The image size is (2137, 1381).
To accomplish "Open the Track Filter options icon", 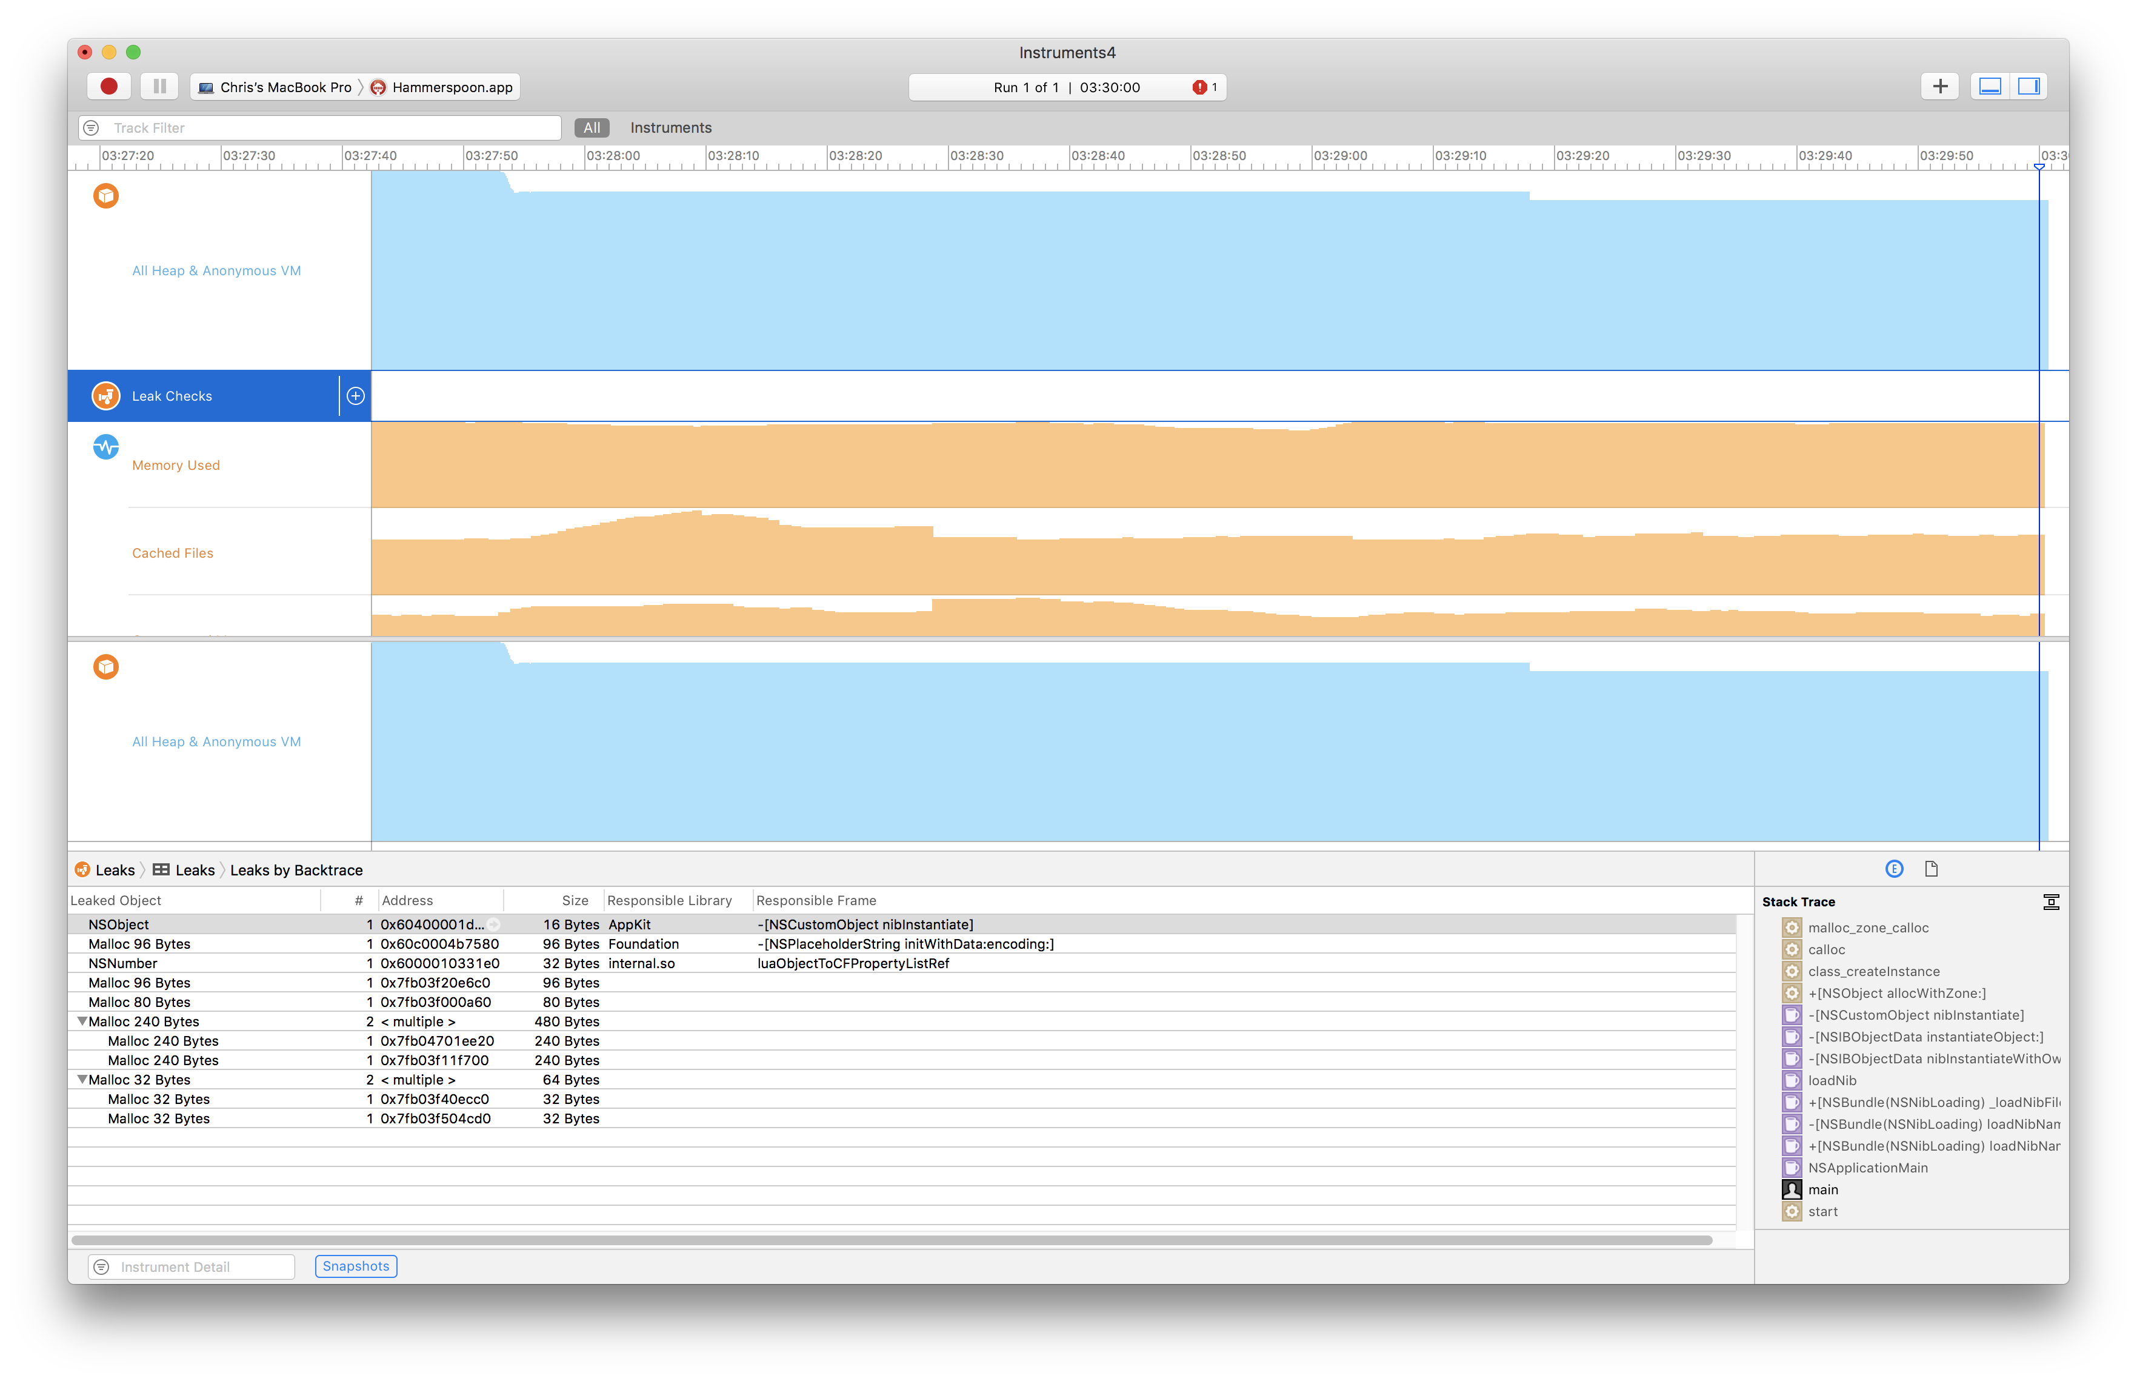I will 90,127.
